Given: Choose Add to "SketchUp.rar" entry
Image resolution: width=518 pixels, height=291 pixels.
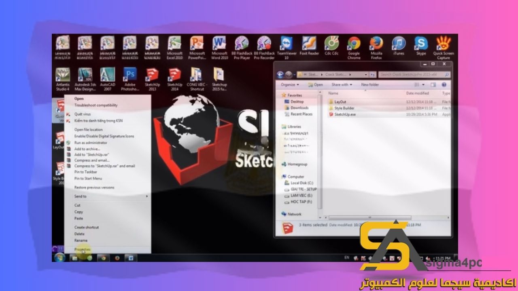Looking at the screenshot, I should coord(92,155).
